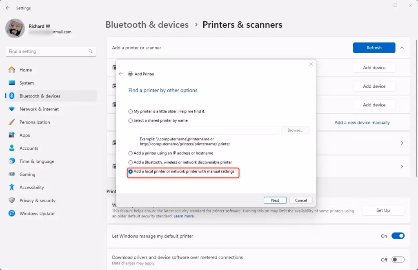418x270 pixels.
Task: Click the Settings page vertical scrollbar
Action: click(x=416, y=108)
